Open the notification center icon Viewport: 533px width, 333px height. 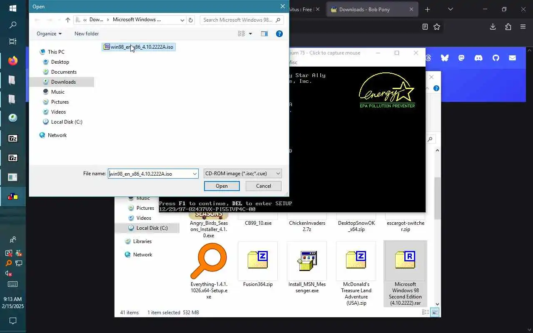coord(13,321)
